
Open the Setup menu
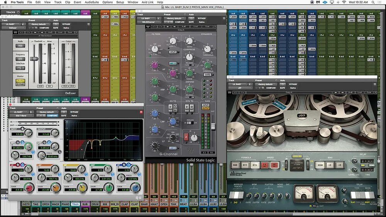tap(120, 2)
